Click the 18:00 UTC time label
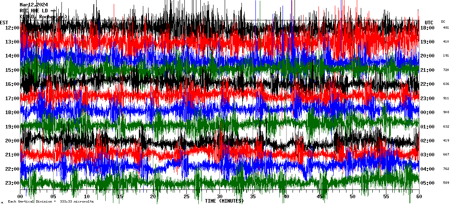451x207 pixels. (x=427, y=28)
